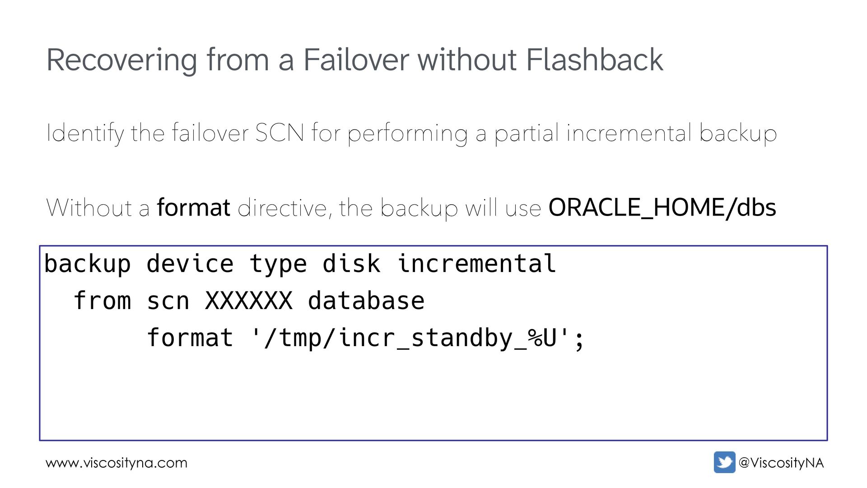Click the '/tmp/incr_standby_%U' path string
This screenshot has height=488, width=867.
pyautogui.click(x=410, y=338)
